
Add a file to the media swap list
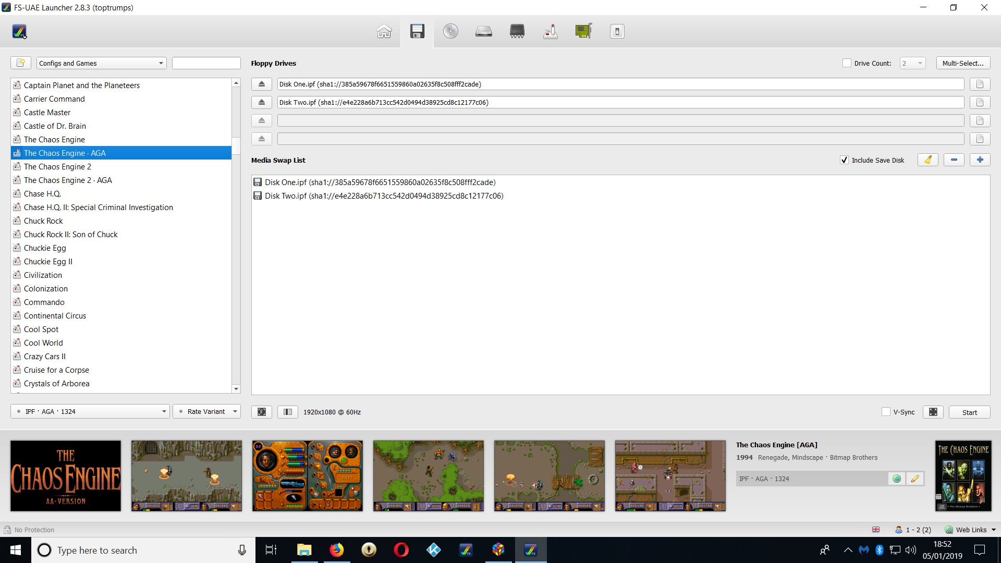click(980, 160)
